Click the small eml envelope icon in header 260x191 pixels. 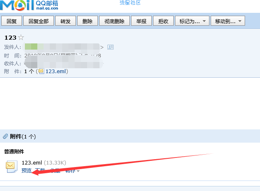pos(41,71)
